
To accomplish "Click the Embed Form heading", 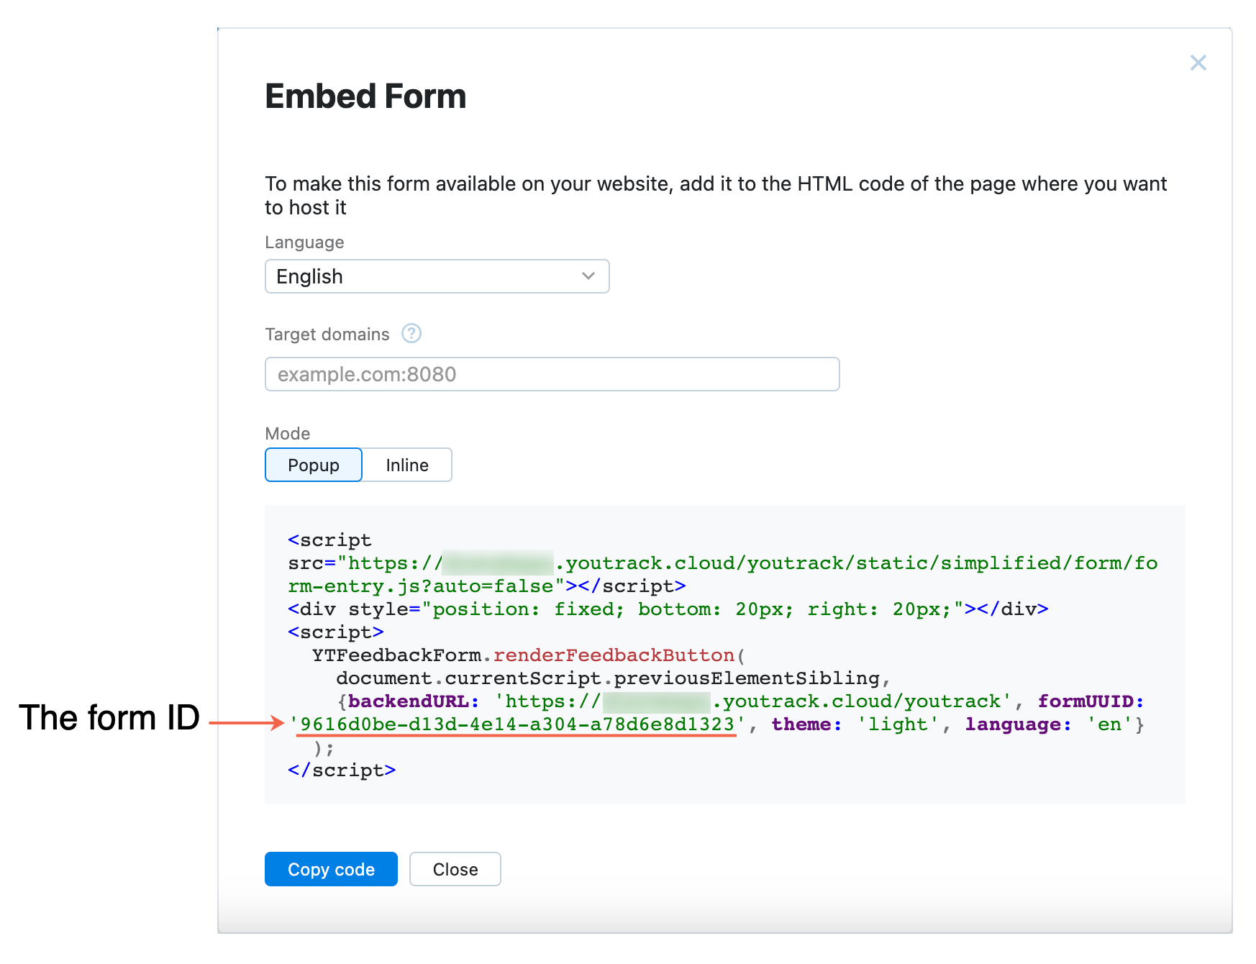I will pyautogui.click(x=365, y=96).
